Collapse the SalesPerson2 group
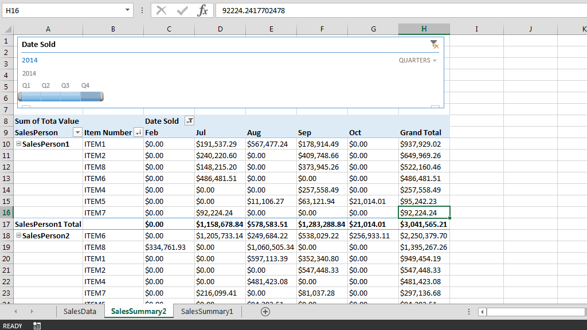Screen dimensions: 587x330 pos(18,235)
